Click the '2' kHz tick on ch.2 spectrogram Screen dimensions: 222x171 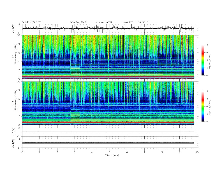[x=19, y=117]
